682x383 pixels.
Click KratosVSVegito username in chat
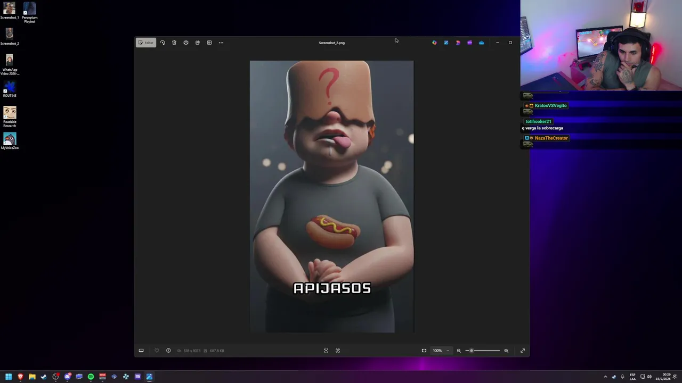550,105
